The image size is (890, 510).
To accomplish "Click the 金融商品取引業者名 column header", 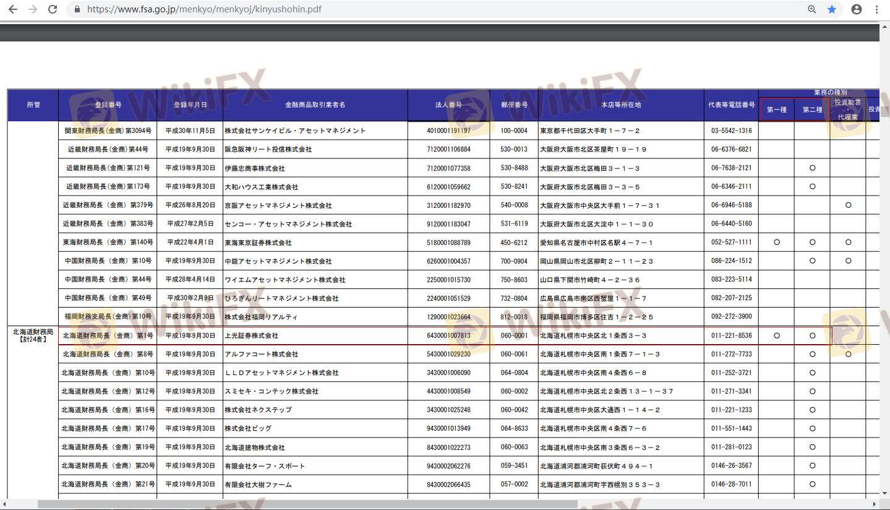I will pyautogui.click(x=315, y=105).
